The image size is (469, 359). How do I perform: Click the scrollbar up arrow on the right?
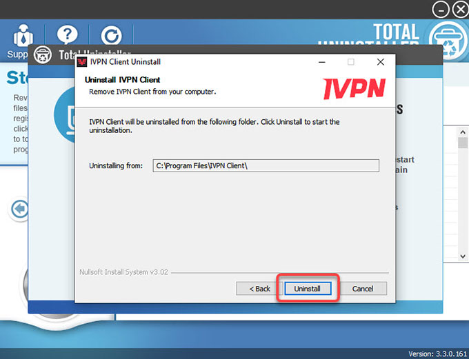(x=463, y=132)
